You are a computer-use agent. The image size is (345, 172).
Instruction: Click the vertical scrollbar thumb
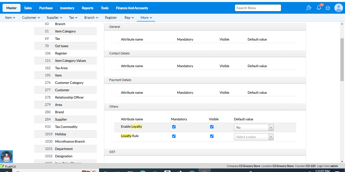(342, 60)
